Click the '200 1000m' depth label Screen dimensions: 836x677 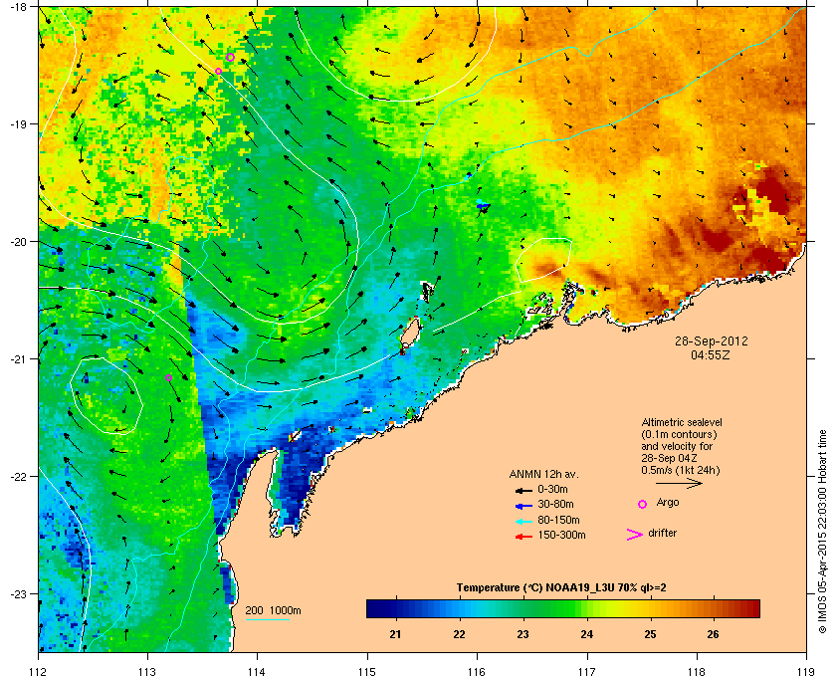coord(273,610)
